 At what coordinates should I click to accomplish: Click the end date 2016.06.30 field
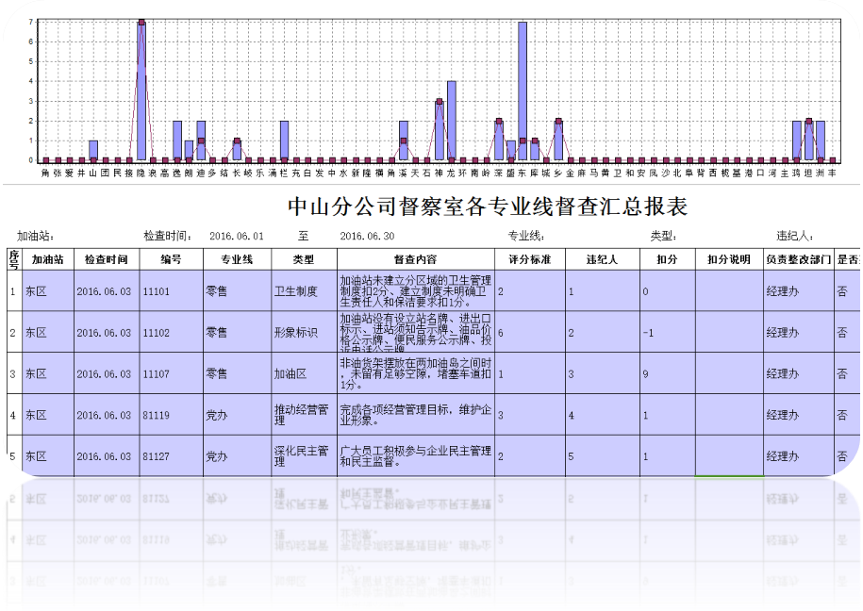366,236
